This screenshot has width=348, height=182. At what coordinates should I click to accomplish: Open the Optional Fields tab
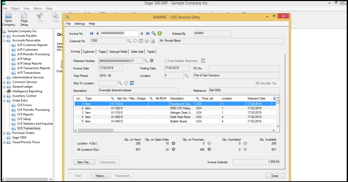(x=118, y=52)
